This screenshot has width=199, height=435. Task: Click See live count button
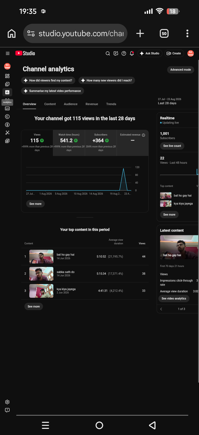172,146
